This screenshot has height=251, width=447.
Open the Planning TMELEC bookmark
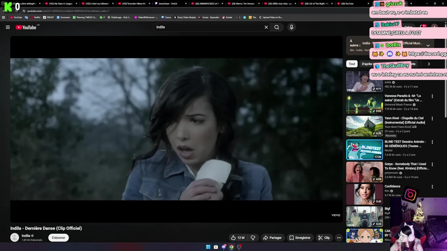85,17
